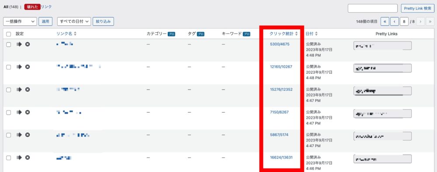Click the 絞り込み filter button
Image resolution: width=437 pixels, height=172 pixels.
point(103,21)
